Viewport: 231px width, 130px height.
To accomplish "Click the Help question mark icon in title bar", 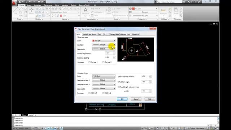I will pyautogui.click(x=199, y=2).
